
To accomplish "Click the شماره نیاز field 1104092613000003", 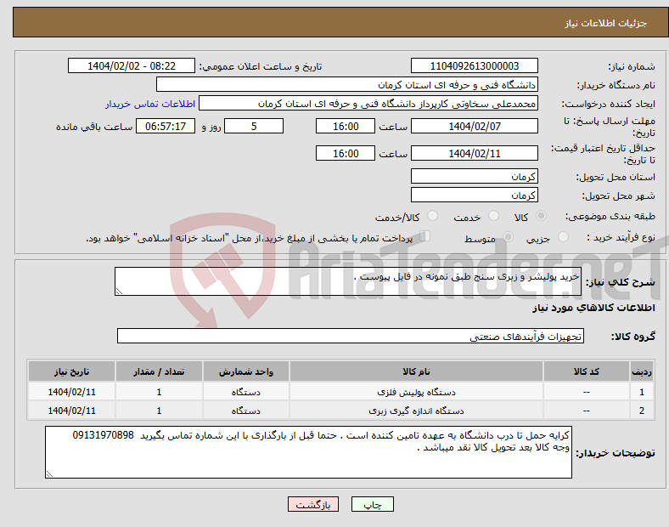I will click(x=475, y=65).
